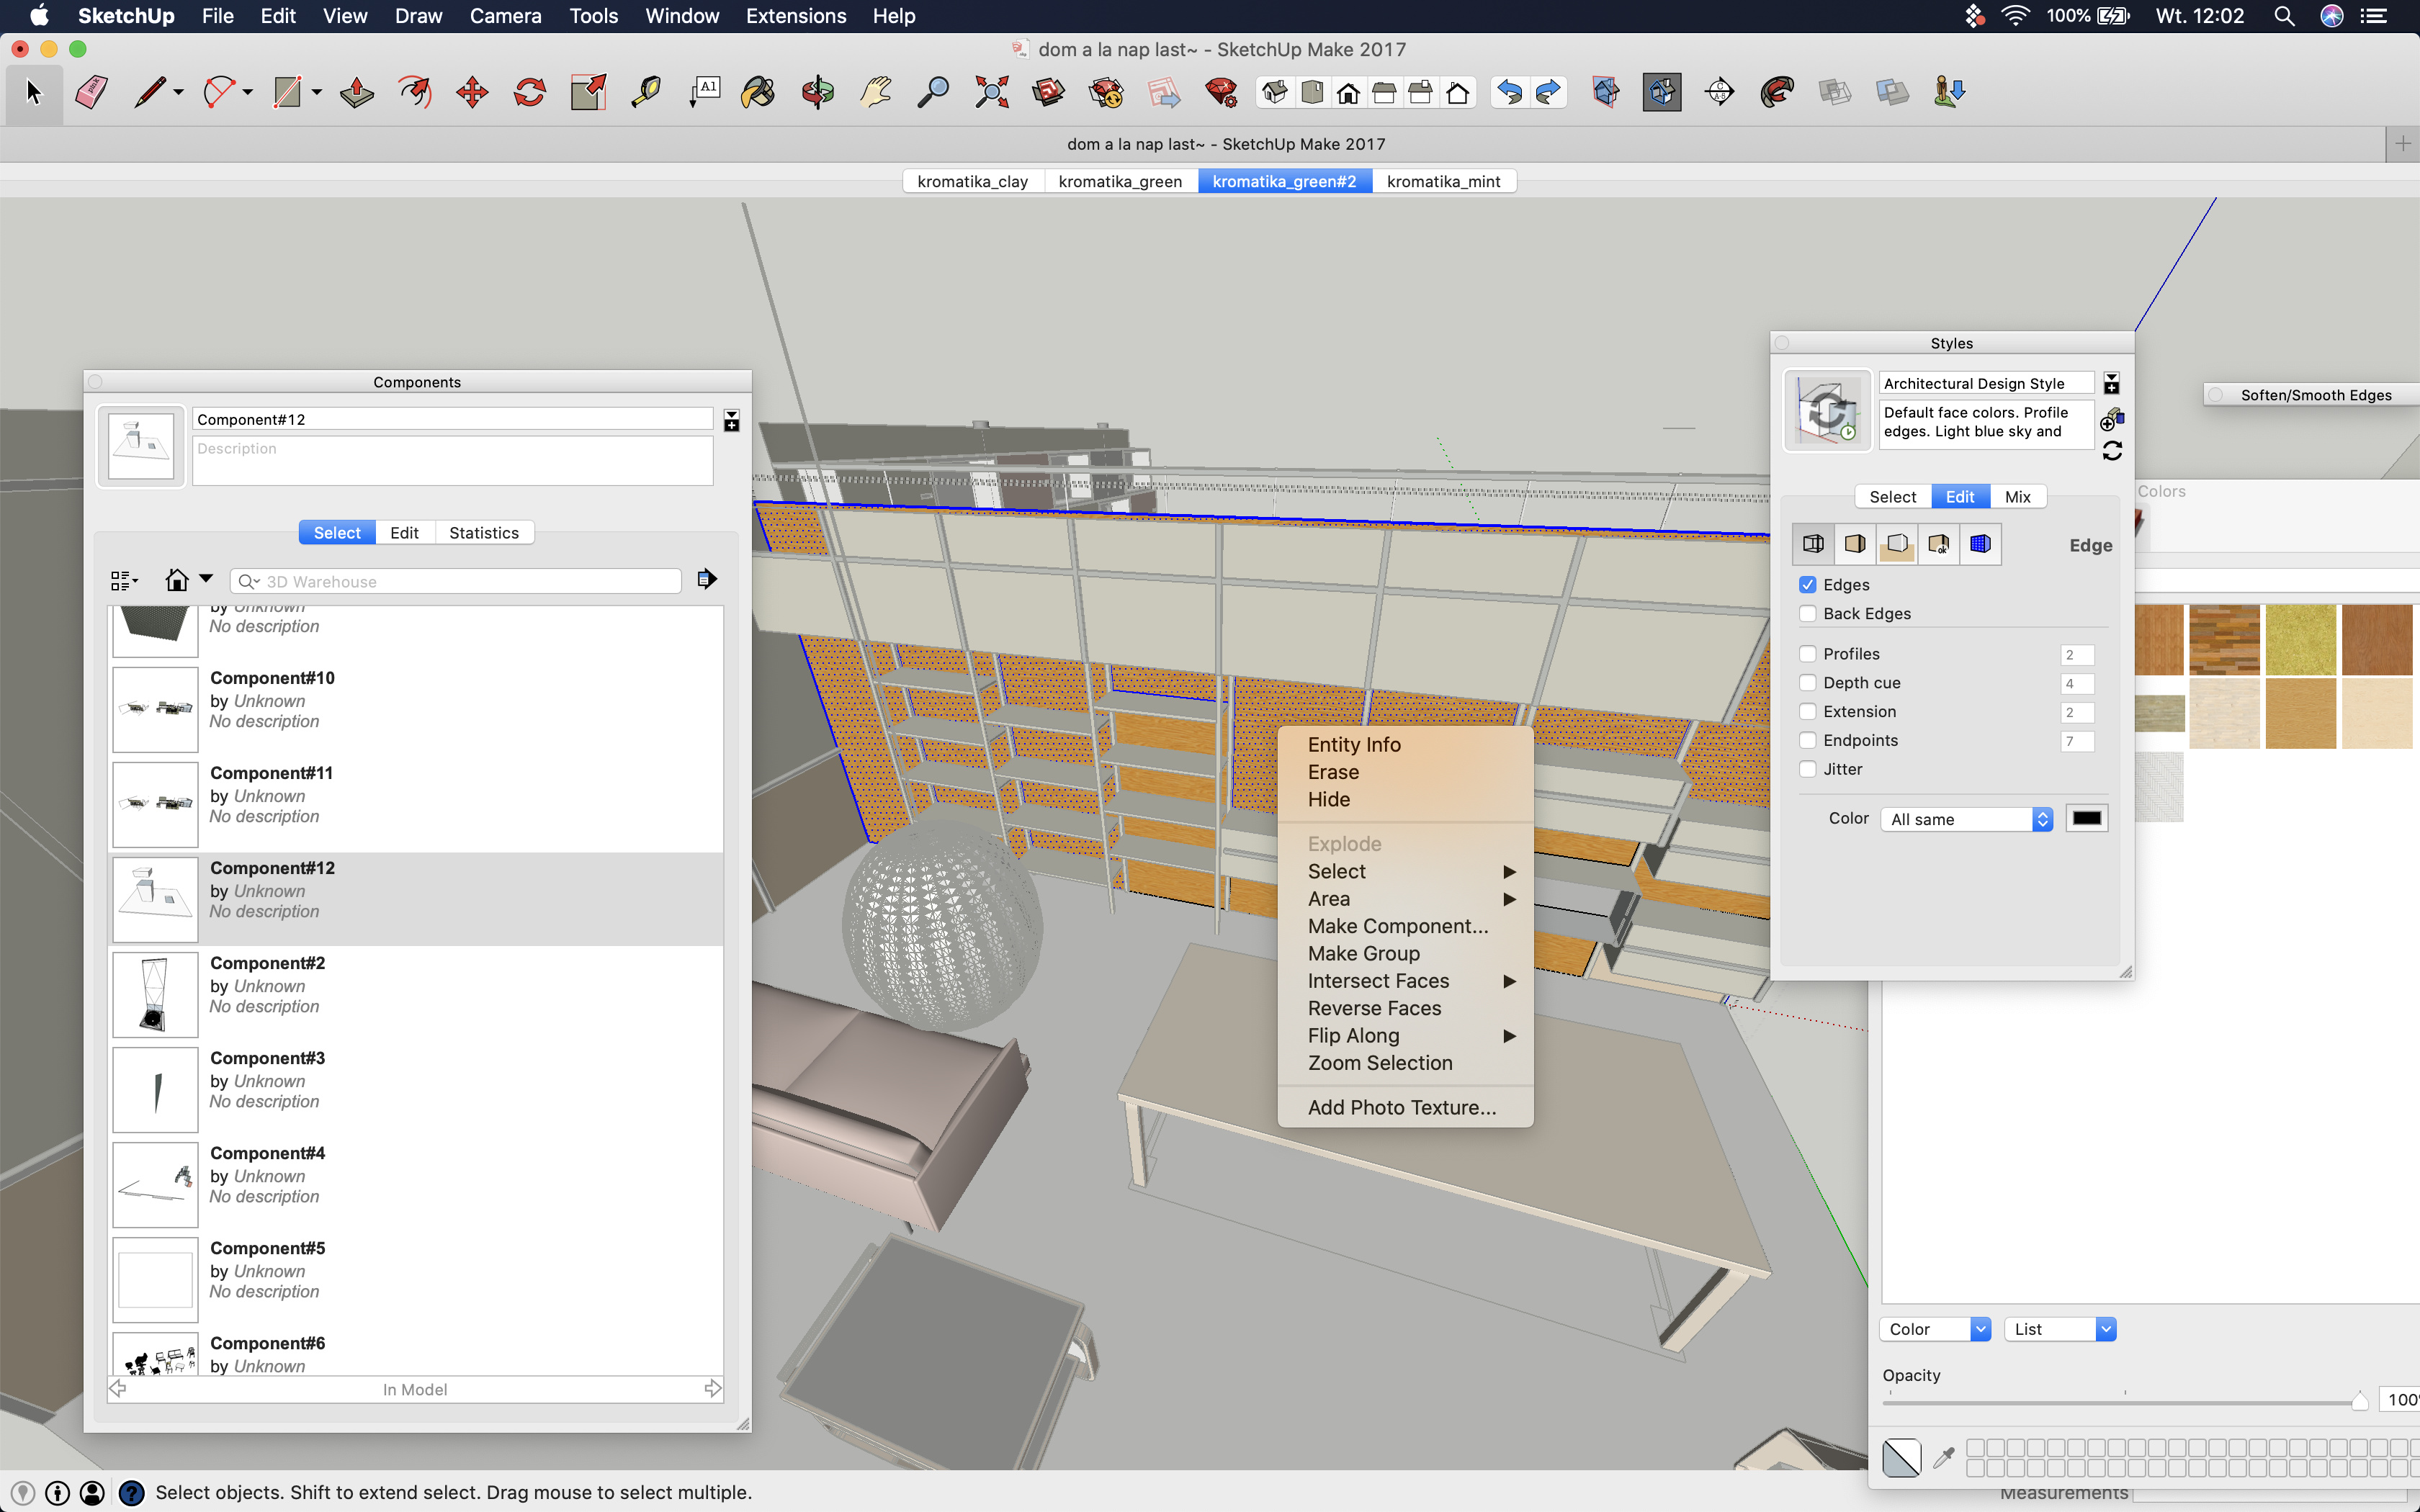Activate the Move tool
The width and height of the screenshot is (2420, 1512).
point(472,93)
